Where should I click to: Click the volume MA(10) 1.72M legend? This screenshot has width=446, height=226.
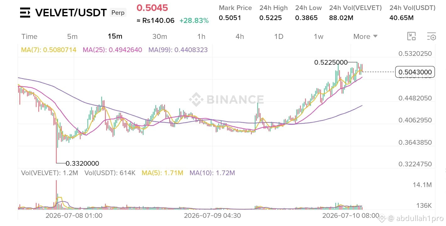(212, 173)
